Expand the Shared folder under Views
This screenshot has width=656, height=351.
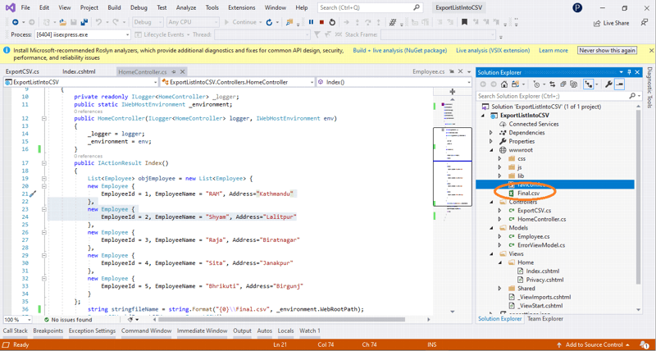pyautogui.click(x=499, y=288)
